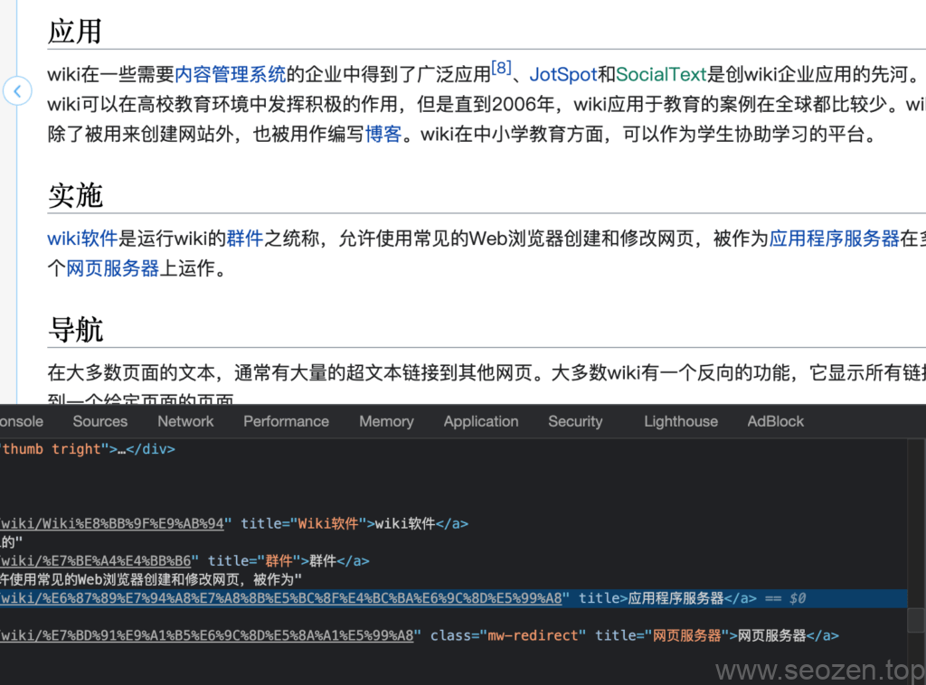This screenshot has height=685, width=926.
Task: Open the green SocialText link
Action: tap(661, 74)
